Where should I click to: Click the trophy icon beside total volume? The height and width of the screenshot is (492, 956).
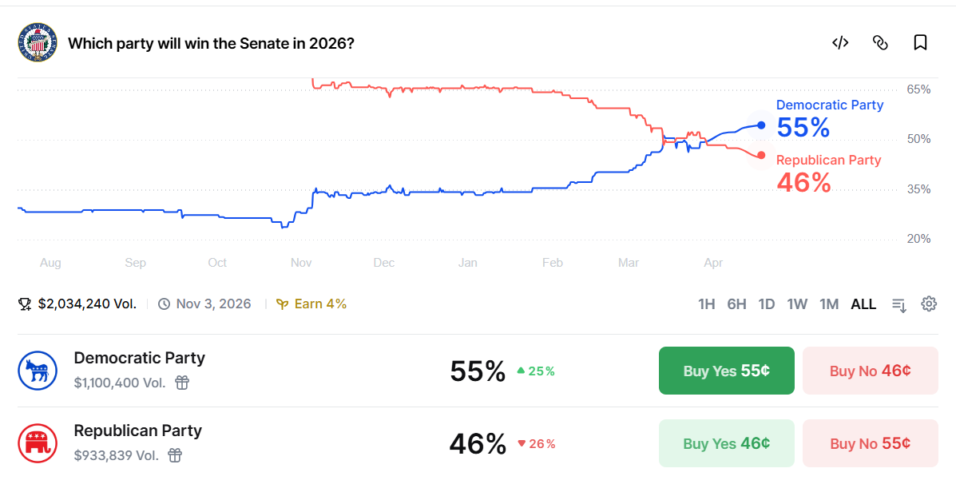[x=25, y=304]
